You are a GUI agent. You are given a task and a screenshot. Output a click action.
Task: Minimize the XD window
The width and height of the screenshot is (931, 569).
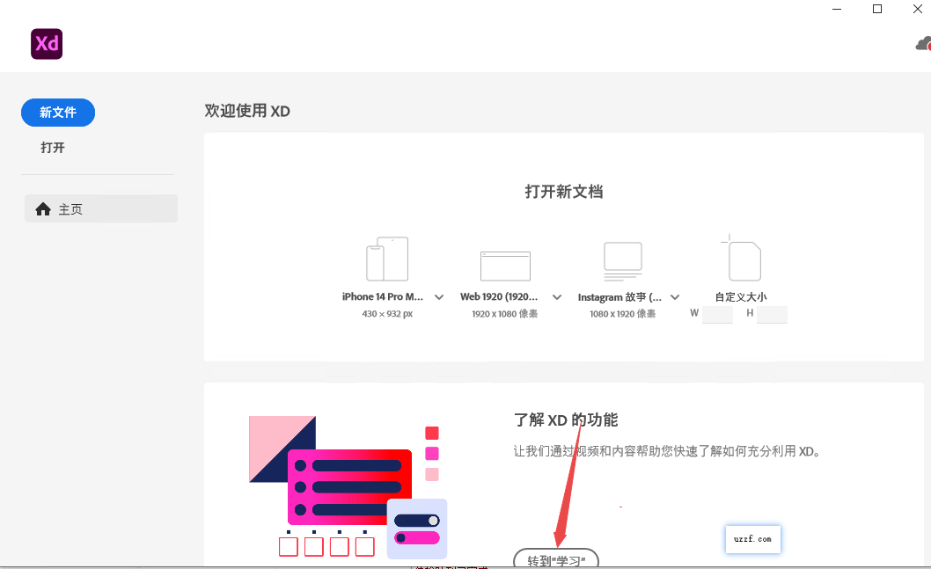(837, 9)
